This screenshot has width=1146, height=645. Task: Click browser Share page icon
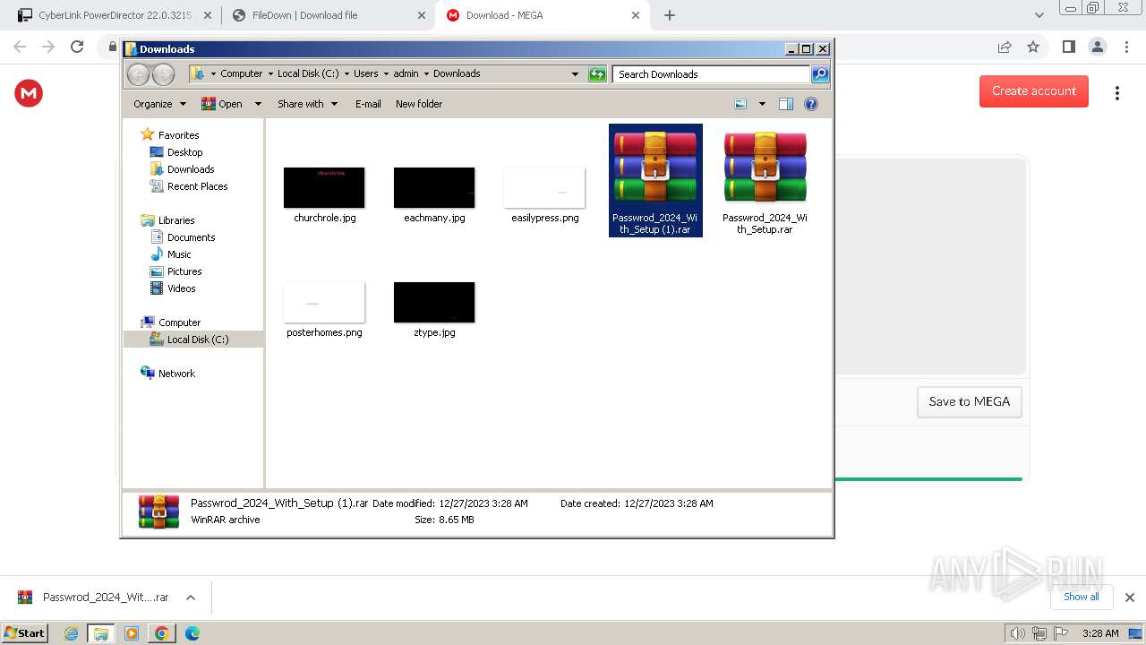(x=1005, y=47)
